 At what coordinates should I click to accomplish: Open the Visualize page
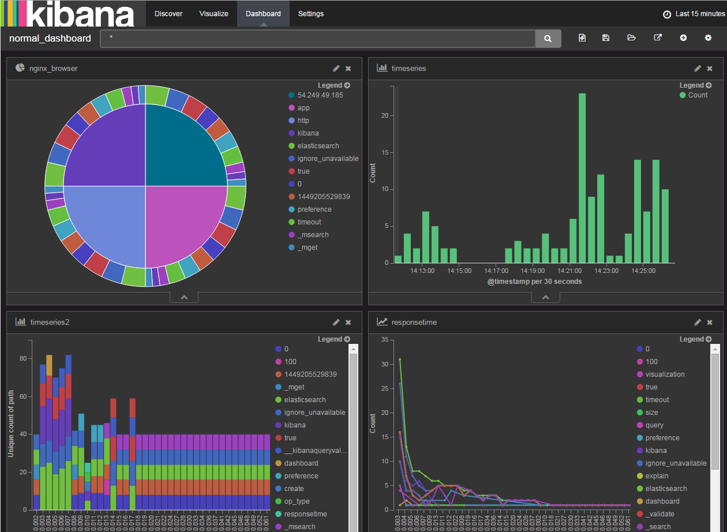coord(213,13)
